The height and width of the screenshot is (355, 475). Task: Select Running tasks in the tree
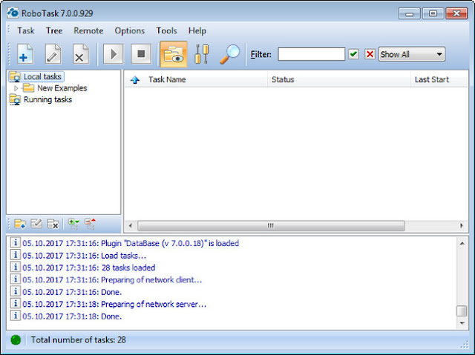(x=47, y=99)
